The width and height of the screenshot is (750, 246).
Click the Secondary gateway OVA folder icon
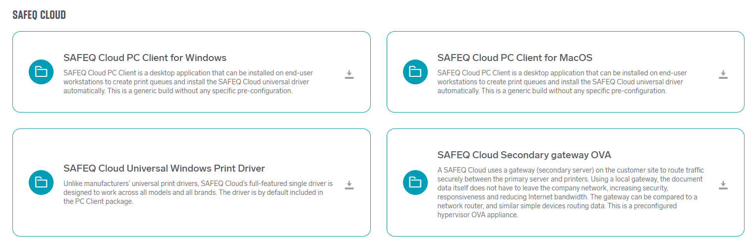[x=415, y=183]
